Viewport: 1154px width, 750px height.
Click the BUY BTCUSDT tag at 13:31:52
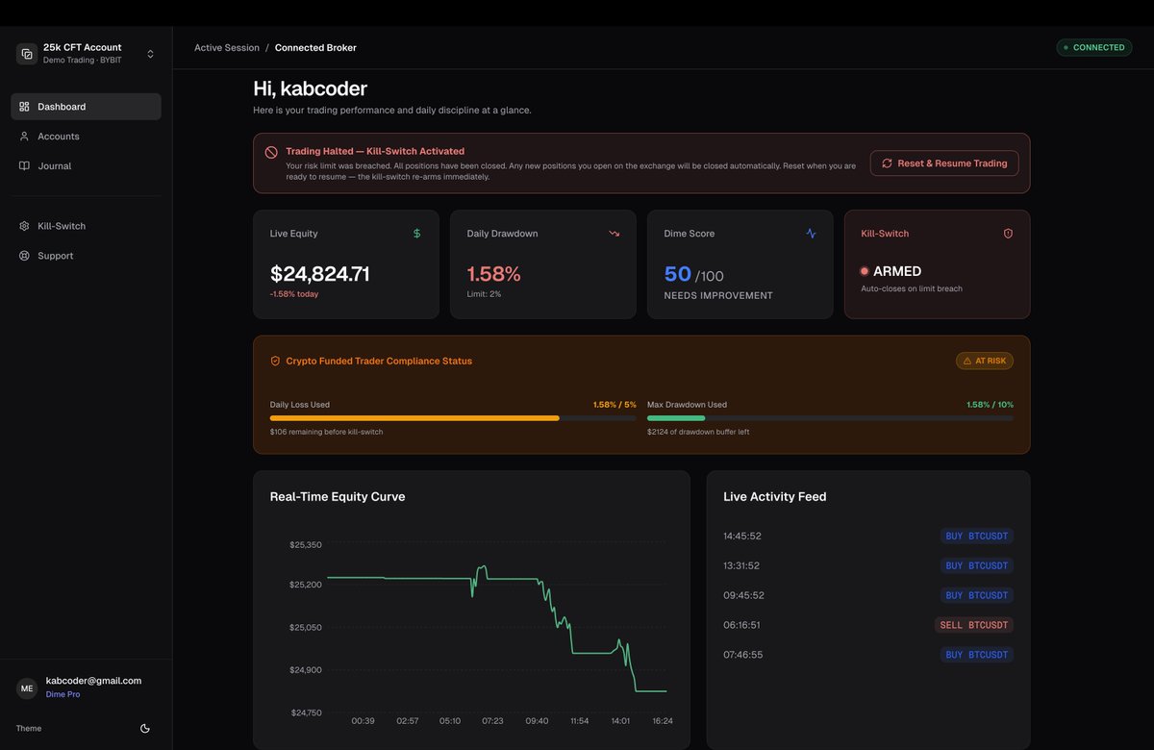click(x=977, y=566)
